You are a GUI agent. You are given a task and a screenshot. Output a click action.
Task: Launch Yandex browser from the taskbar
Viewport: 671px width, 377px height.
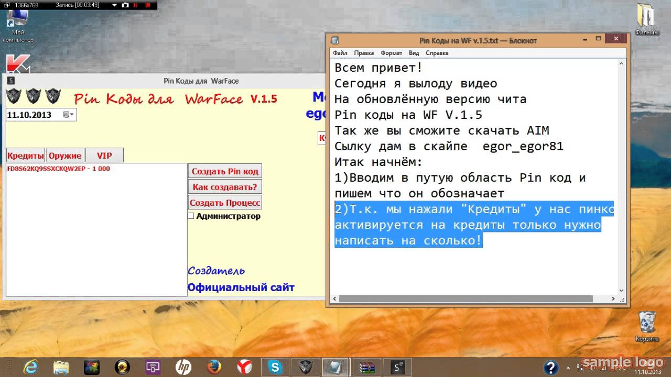244,367
